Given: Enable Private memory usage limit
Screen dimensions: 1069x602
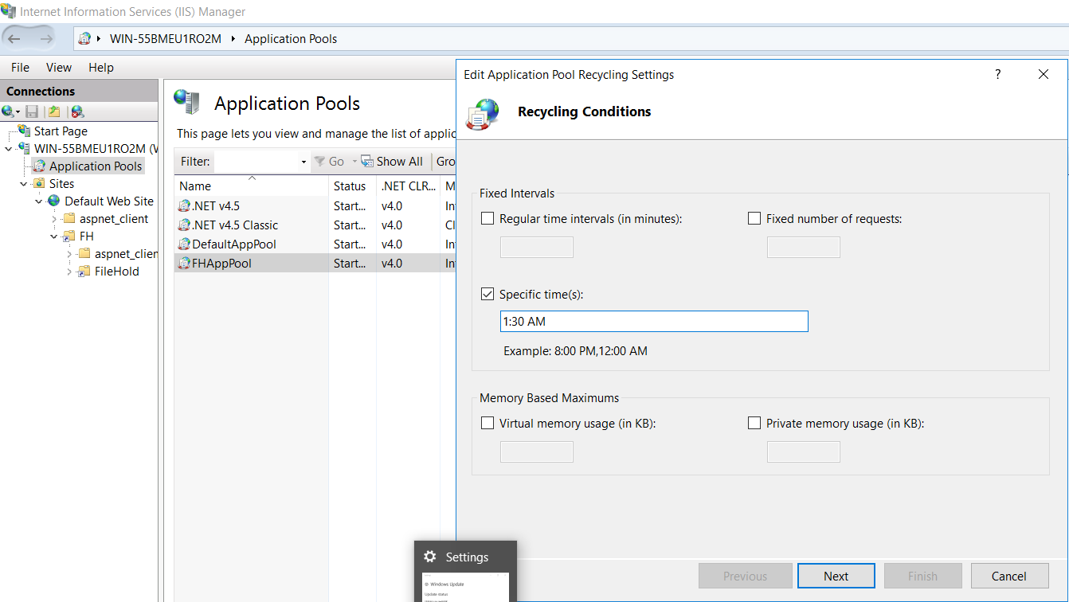Looking at the screenshot, I should tap(754, 423).
